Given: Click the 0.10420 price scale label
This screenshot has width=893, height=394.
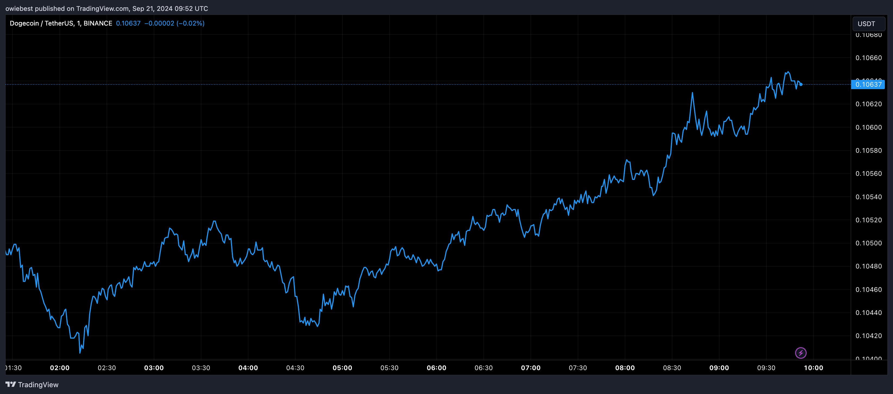Looking at the screenshot, I should (868, 335).
